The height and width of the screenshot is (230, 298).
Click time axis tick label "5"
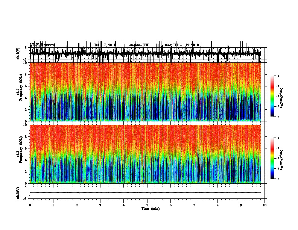pyautogui.click(x=147, y=205)
